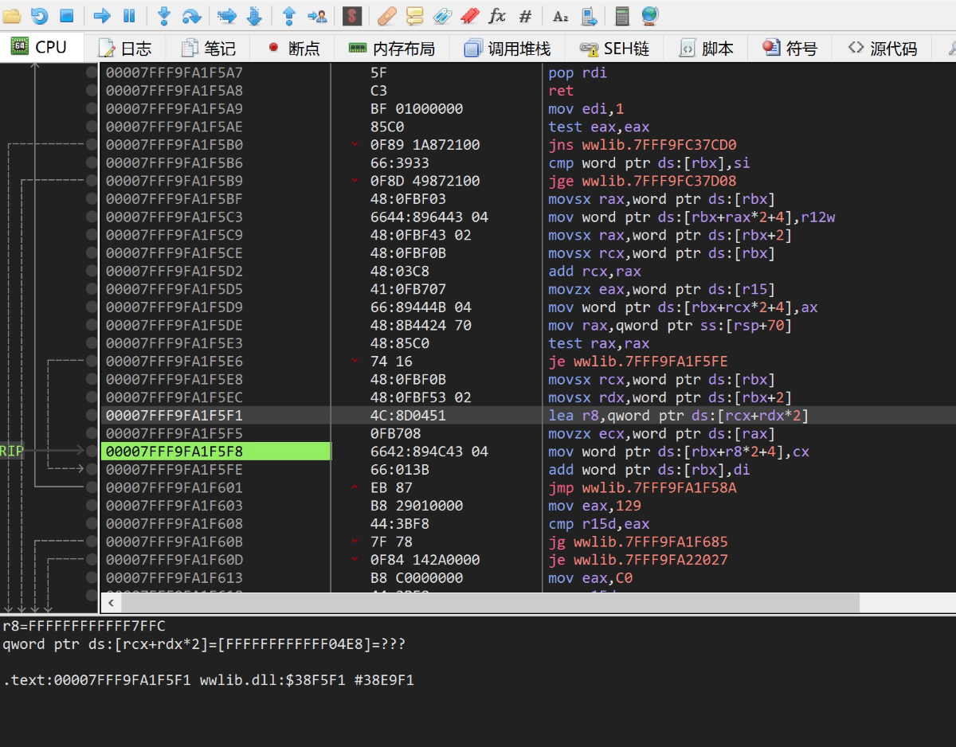The image size is (956, 747).
Task: Select the instruction 'mov edi,1'
Action: pos(586,108)
